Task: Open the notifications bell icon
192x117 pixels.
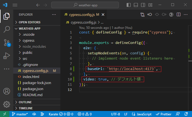Action: click(186, 114)
